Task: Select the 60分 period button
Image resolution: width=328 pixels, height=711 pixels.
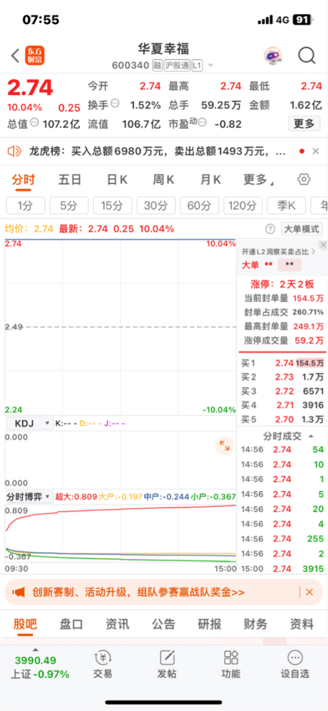Action: pos(199,206)
